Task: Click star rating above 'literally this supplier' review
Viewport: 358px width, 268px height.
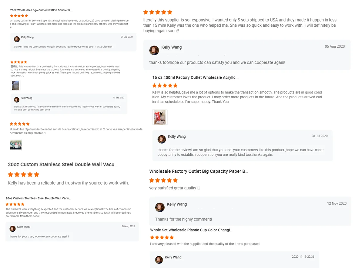Action: point(158,12)
